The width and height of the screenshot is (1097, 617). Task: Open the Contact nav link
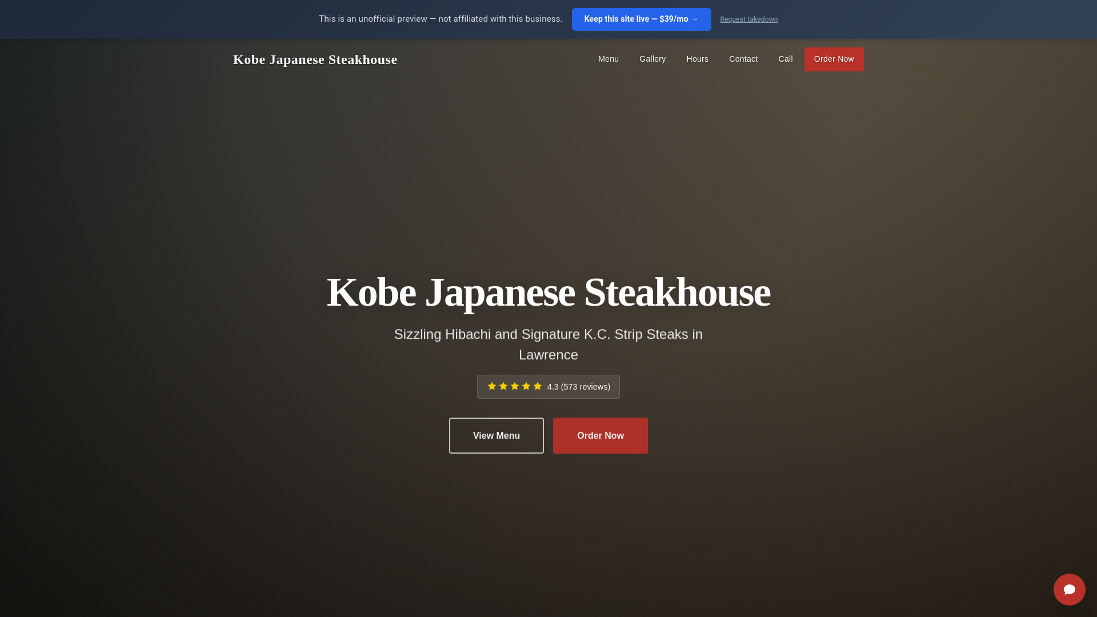[743, 59]
